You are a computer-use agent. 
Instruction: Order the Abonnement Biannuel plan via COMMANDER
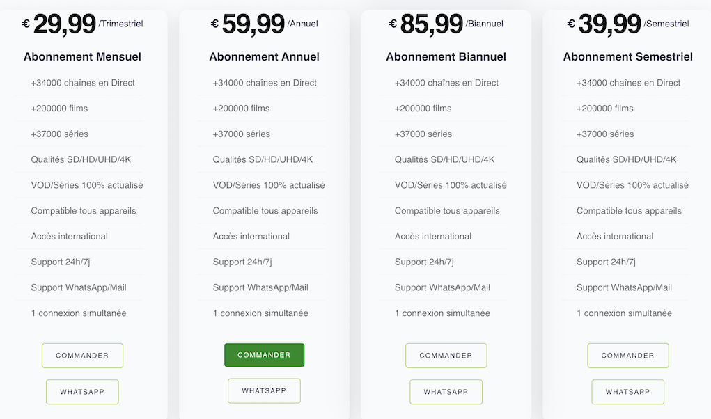[446, 356]
